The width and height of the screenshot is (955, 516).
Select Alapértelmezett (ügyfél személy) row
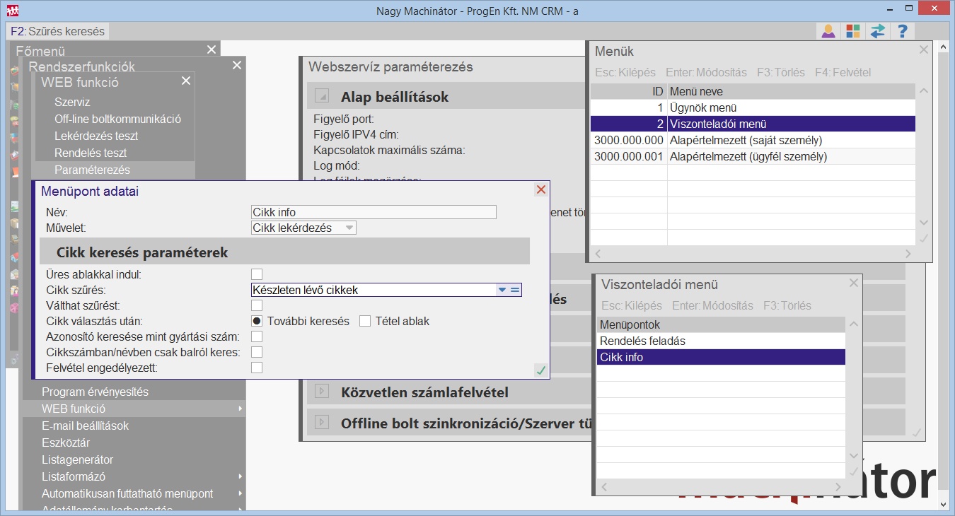(x=753, y=156)
